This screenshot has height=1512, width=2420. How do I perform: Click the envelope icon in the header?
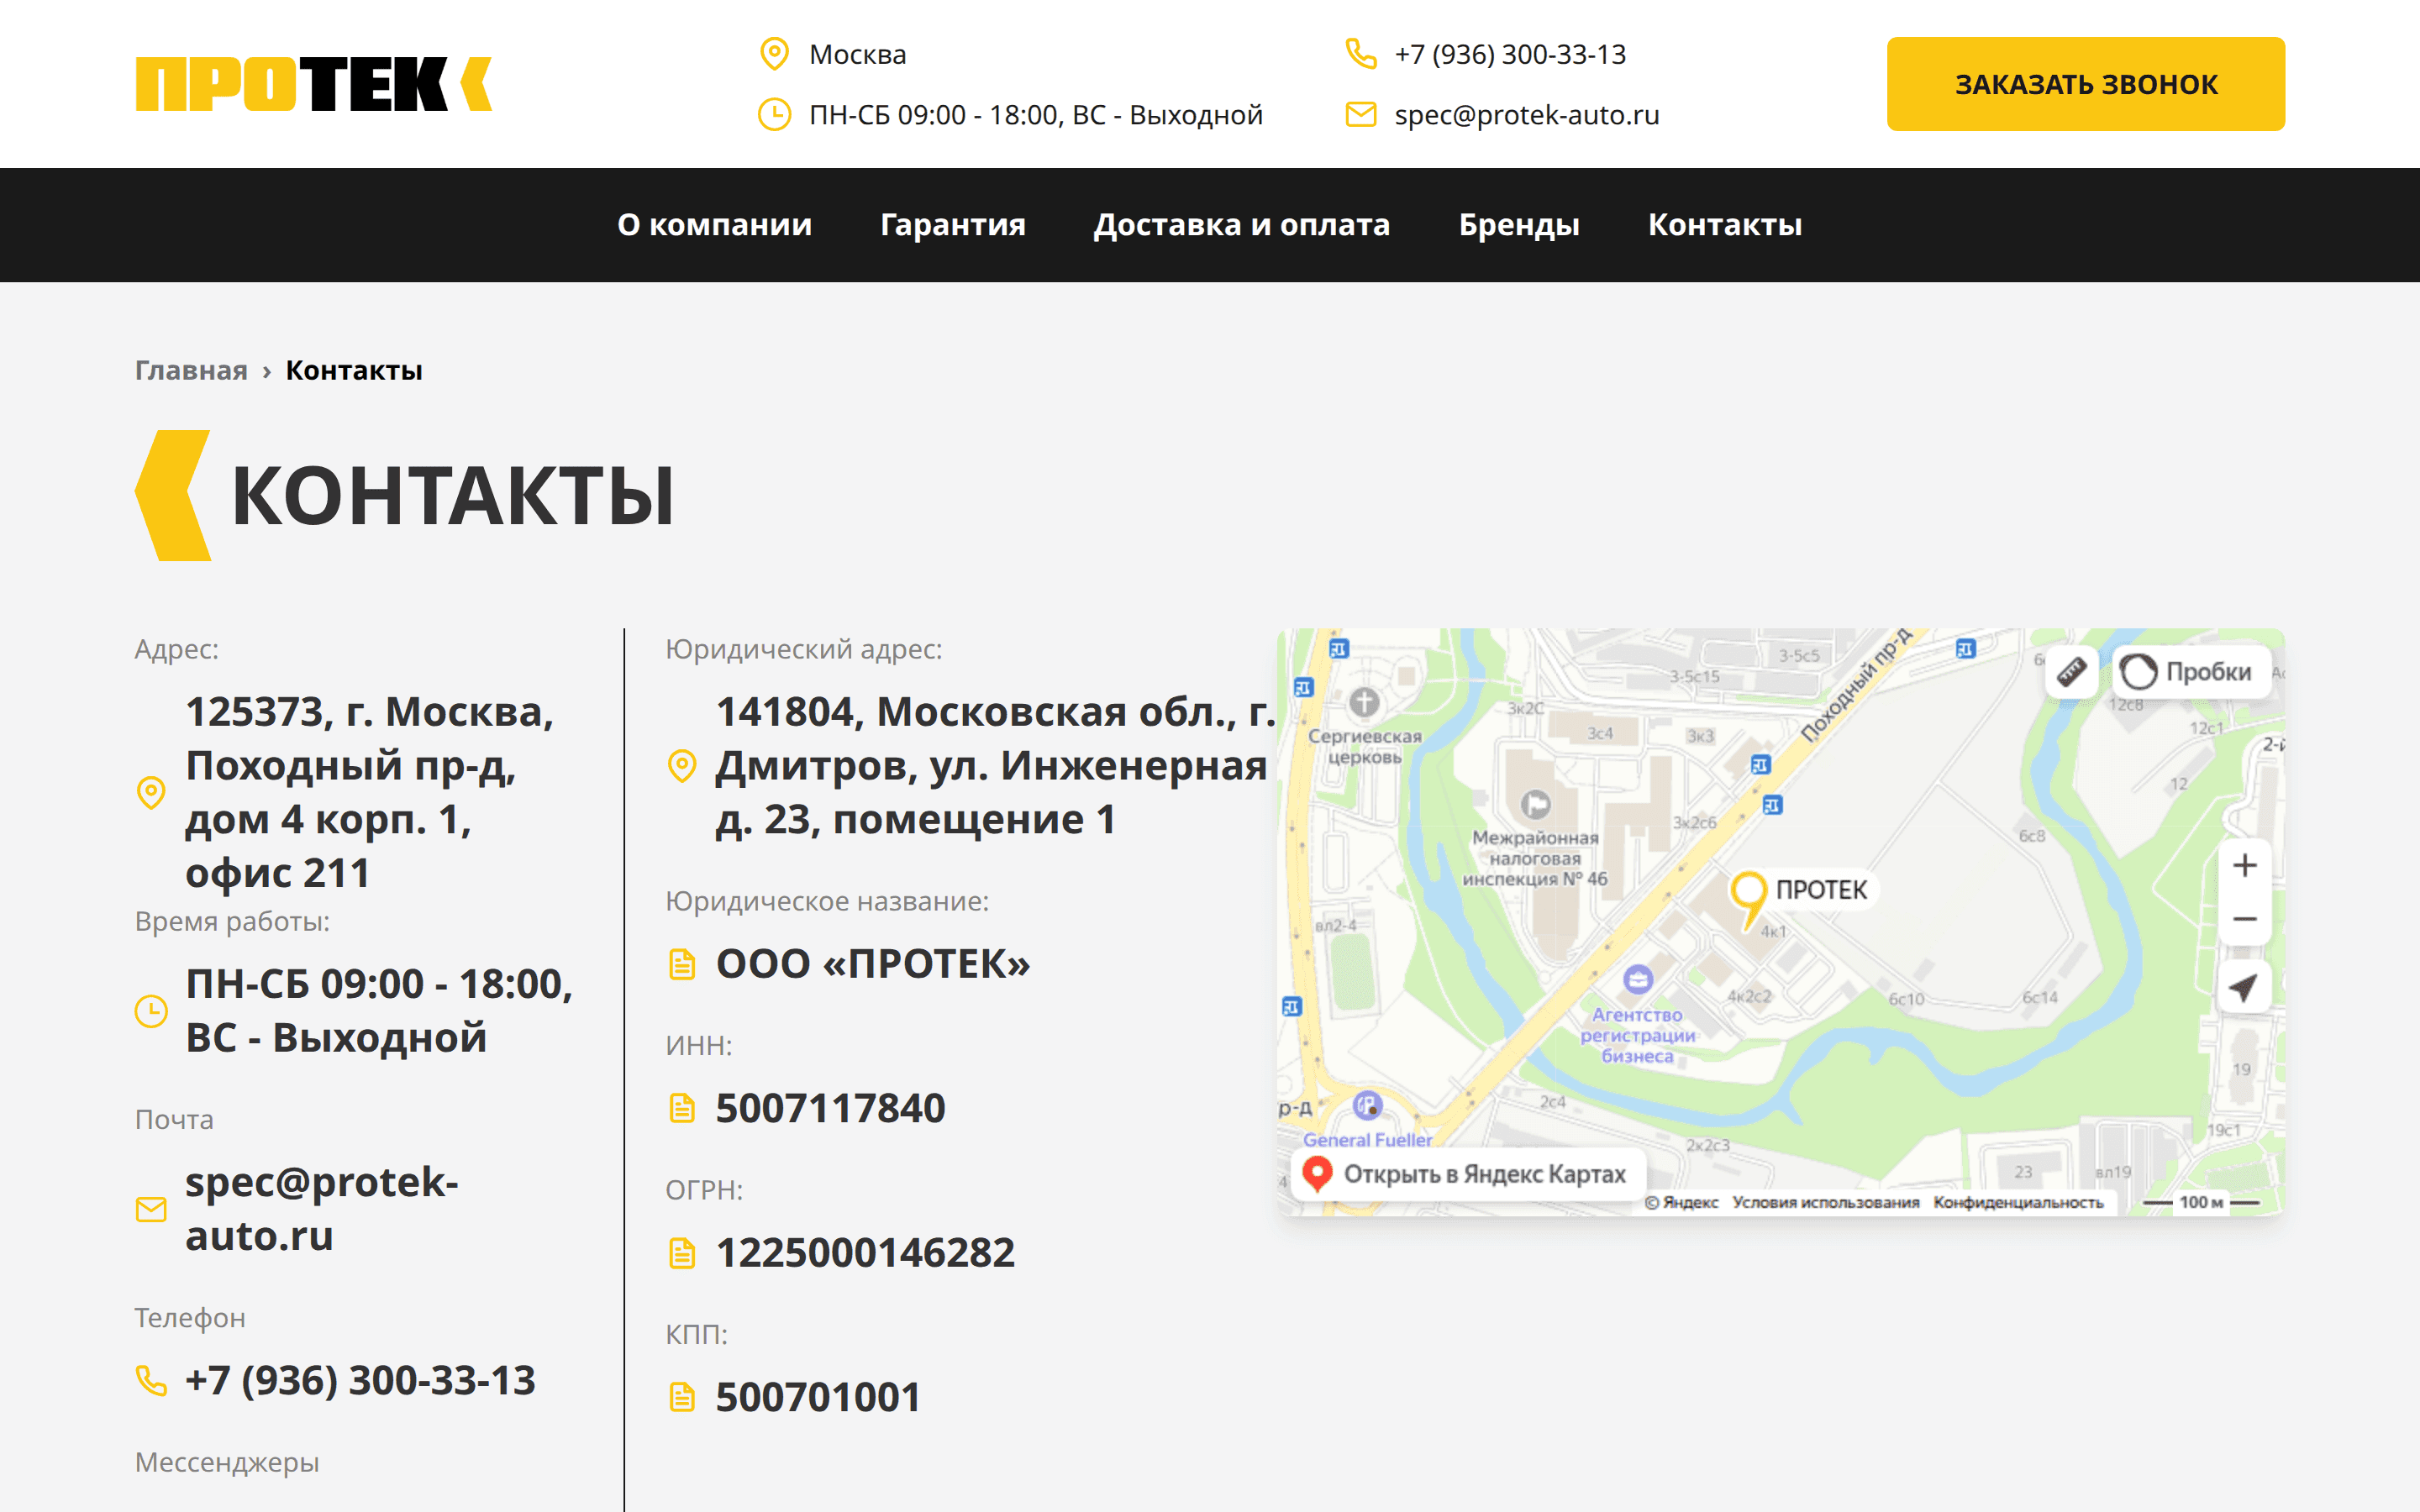point(1361,115)
